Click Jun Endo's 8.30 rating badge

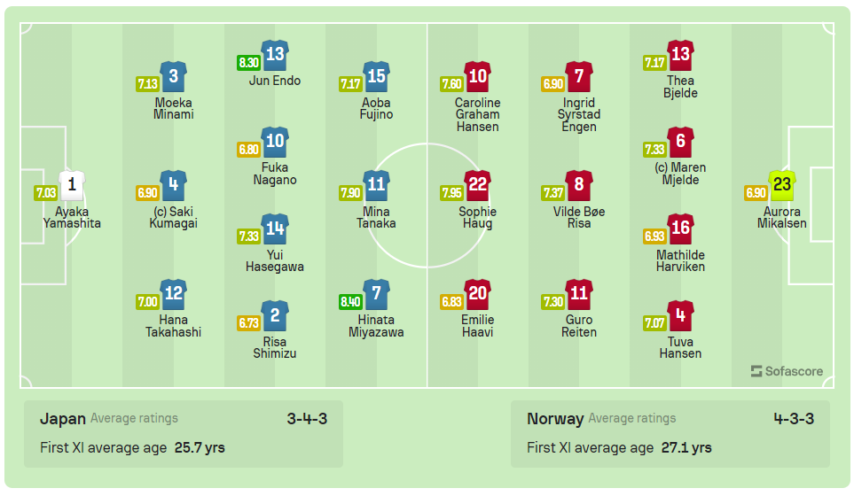pyautogui.click(x=248, y=63)
